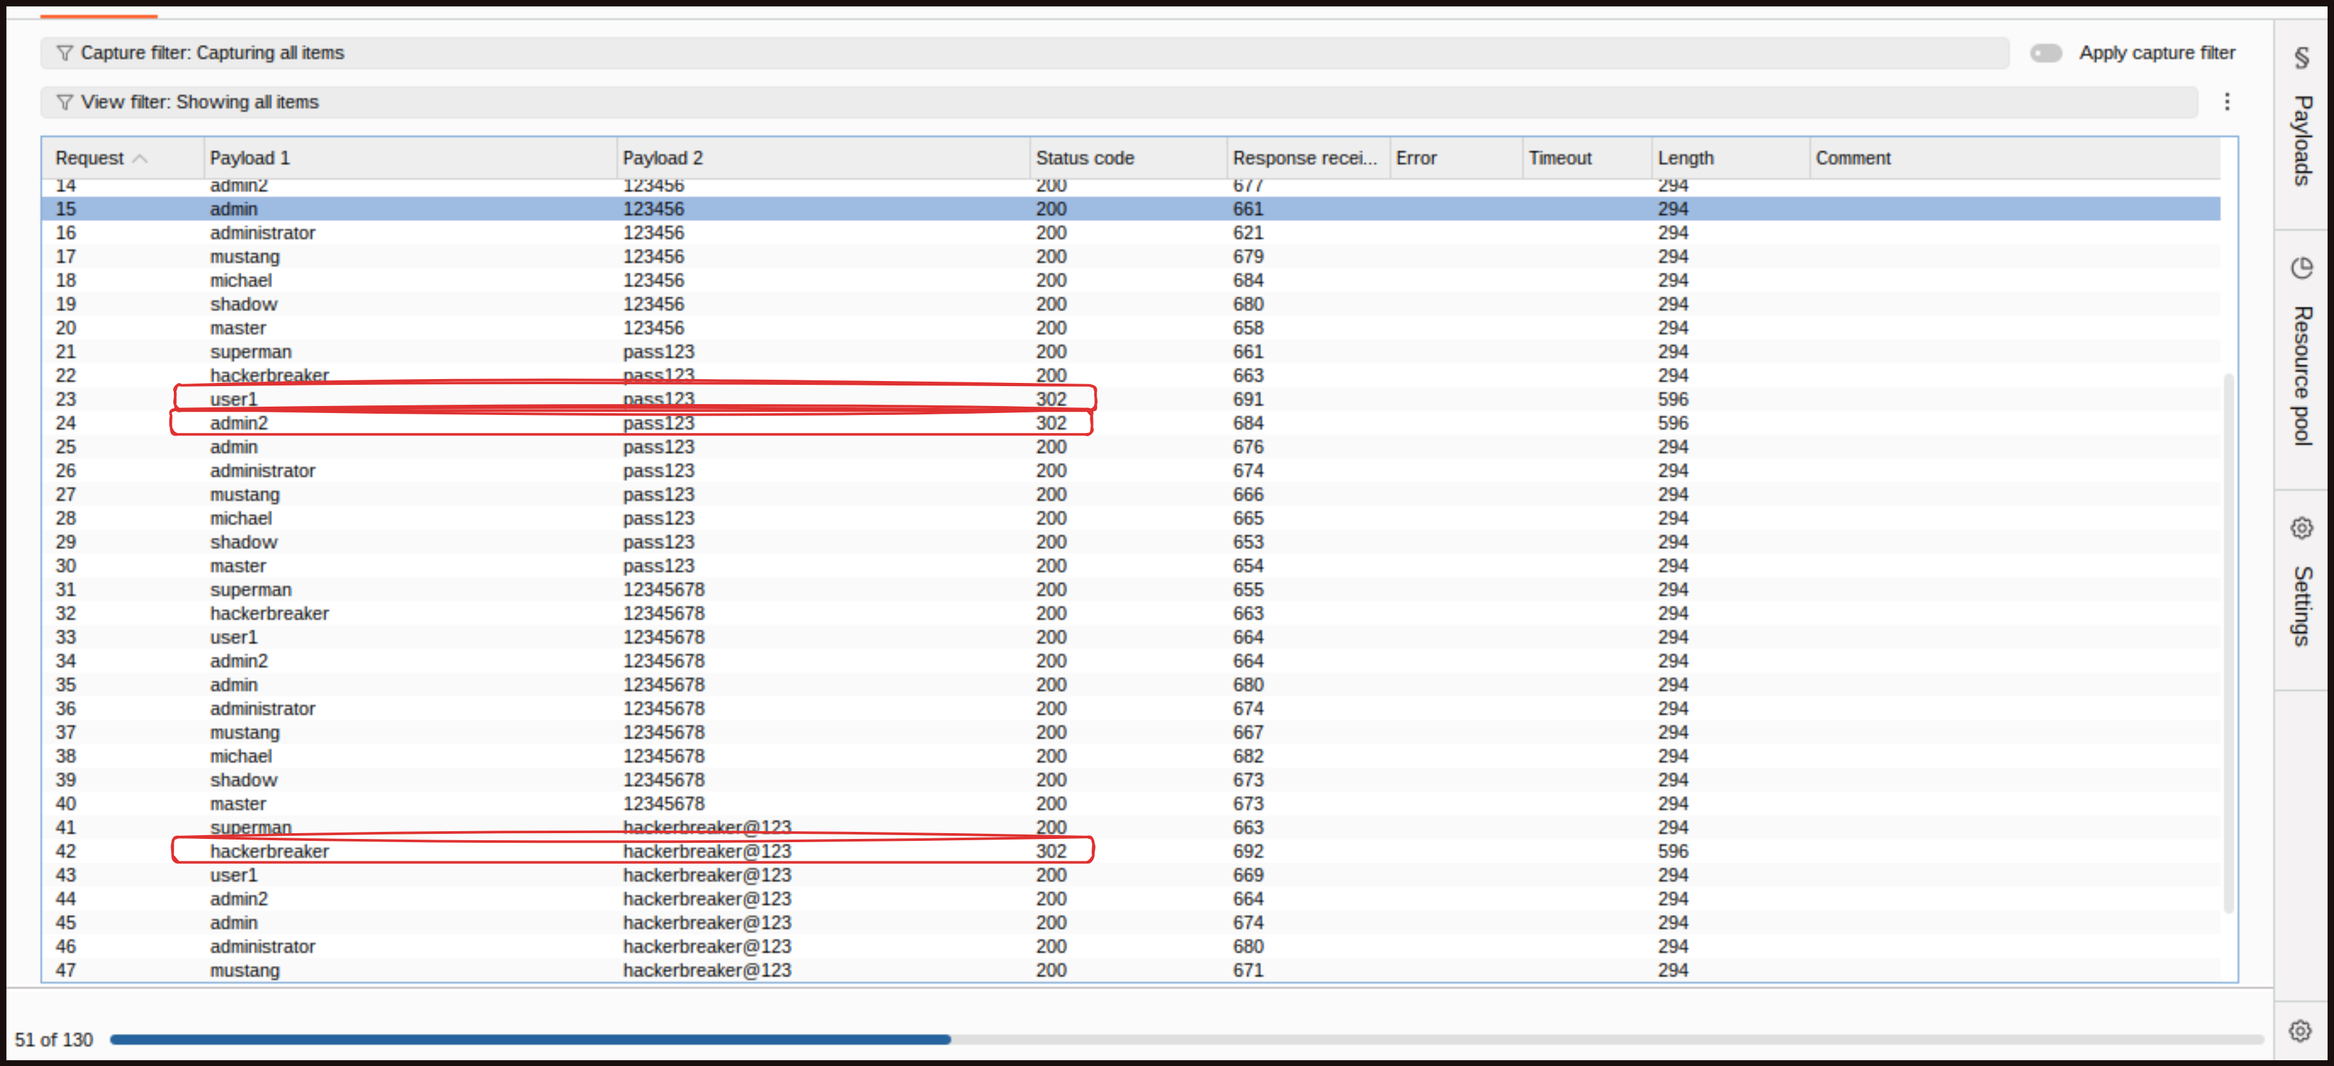
Task: Open the Settings gear in sidebar
Action: [x=2301, y=528]
